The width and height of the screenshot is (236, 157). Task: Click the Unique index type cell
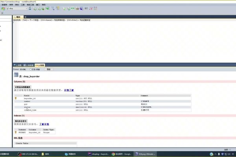(46, 133)
